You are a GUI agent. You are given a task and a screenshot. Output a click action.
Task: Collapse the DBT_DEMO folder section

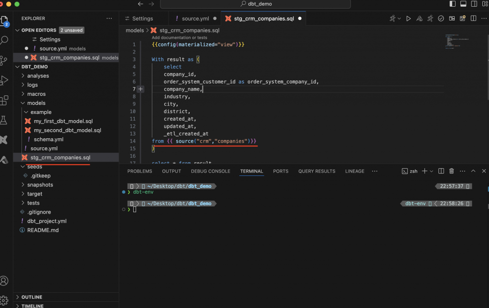[18, 67]
